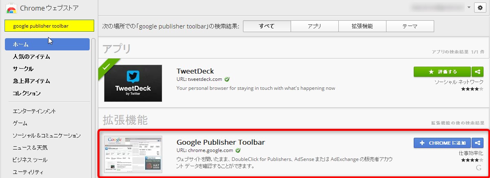Click ソーシャル ネットワーク category label
The height and width of the screenshot is (178, 490).
click(x=459, y=82)
